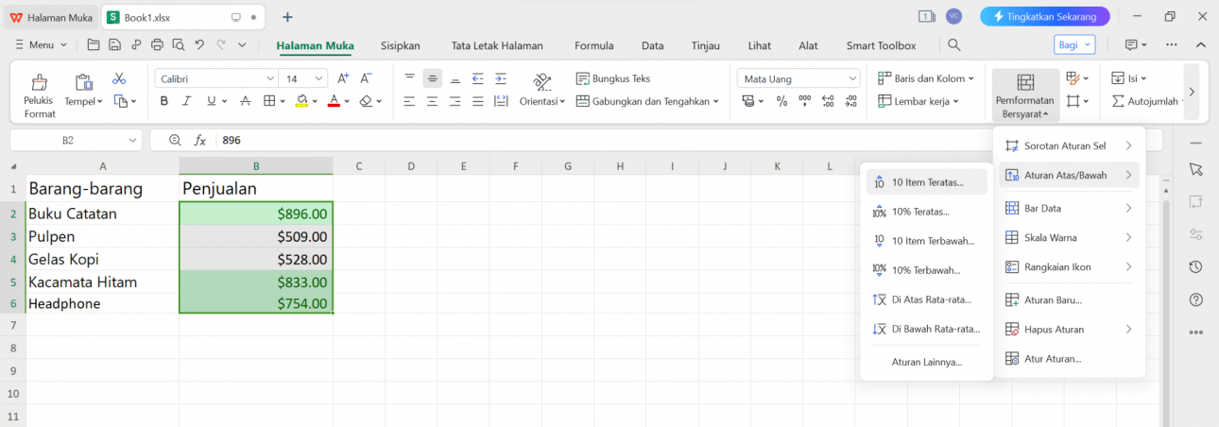The height and width of the screenshot is (427, 1219).
Task: Open the font size 14 dropdown
Action: click(x=320, y=78)
